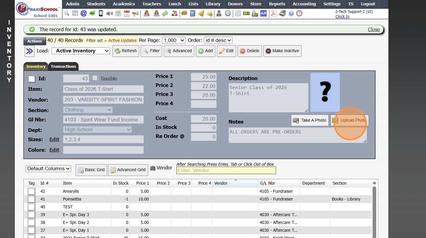Open the Dept dropdown showing High School
The image size is (426, 238).
97,129
